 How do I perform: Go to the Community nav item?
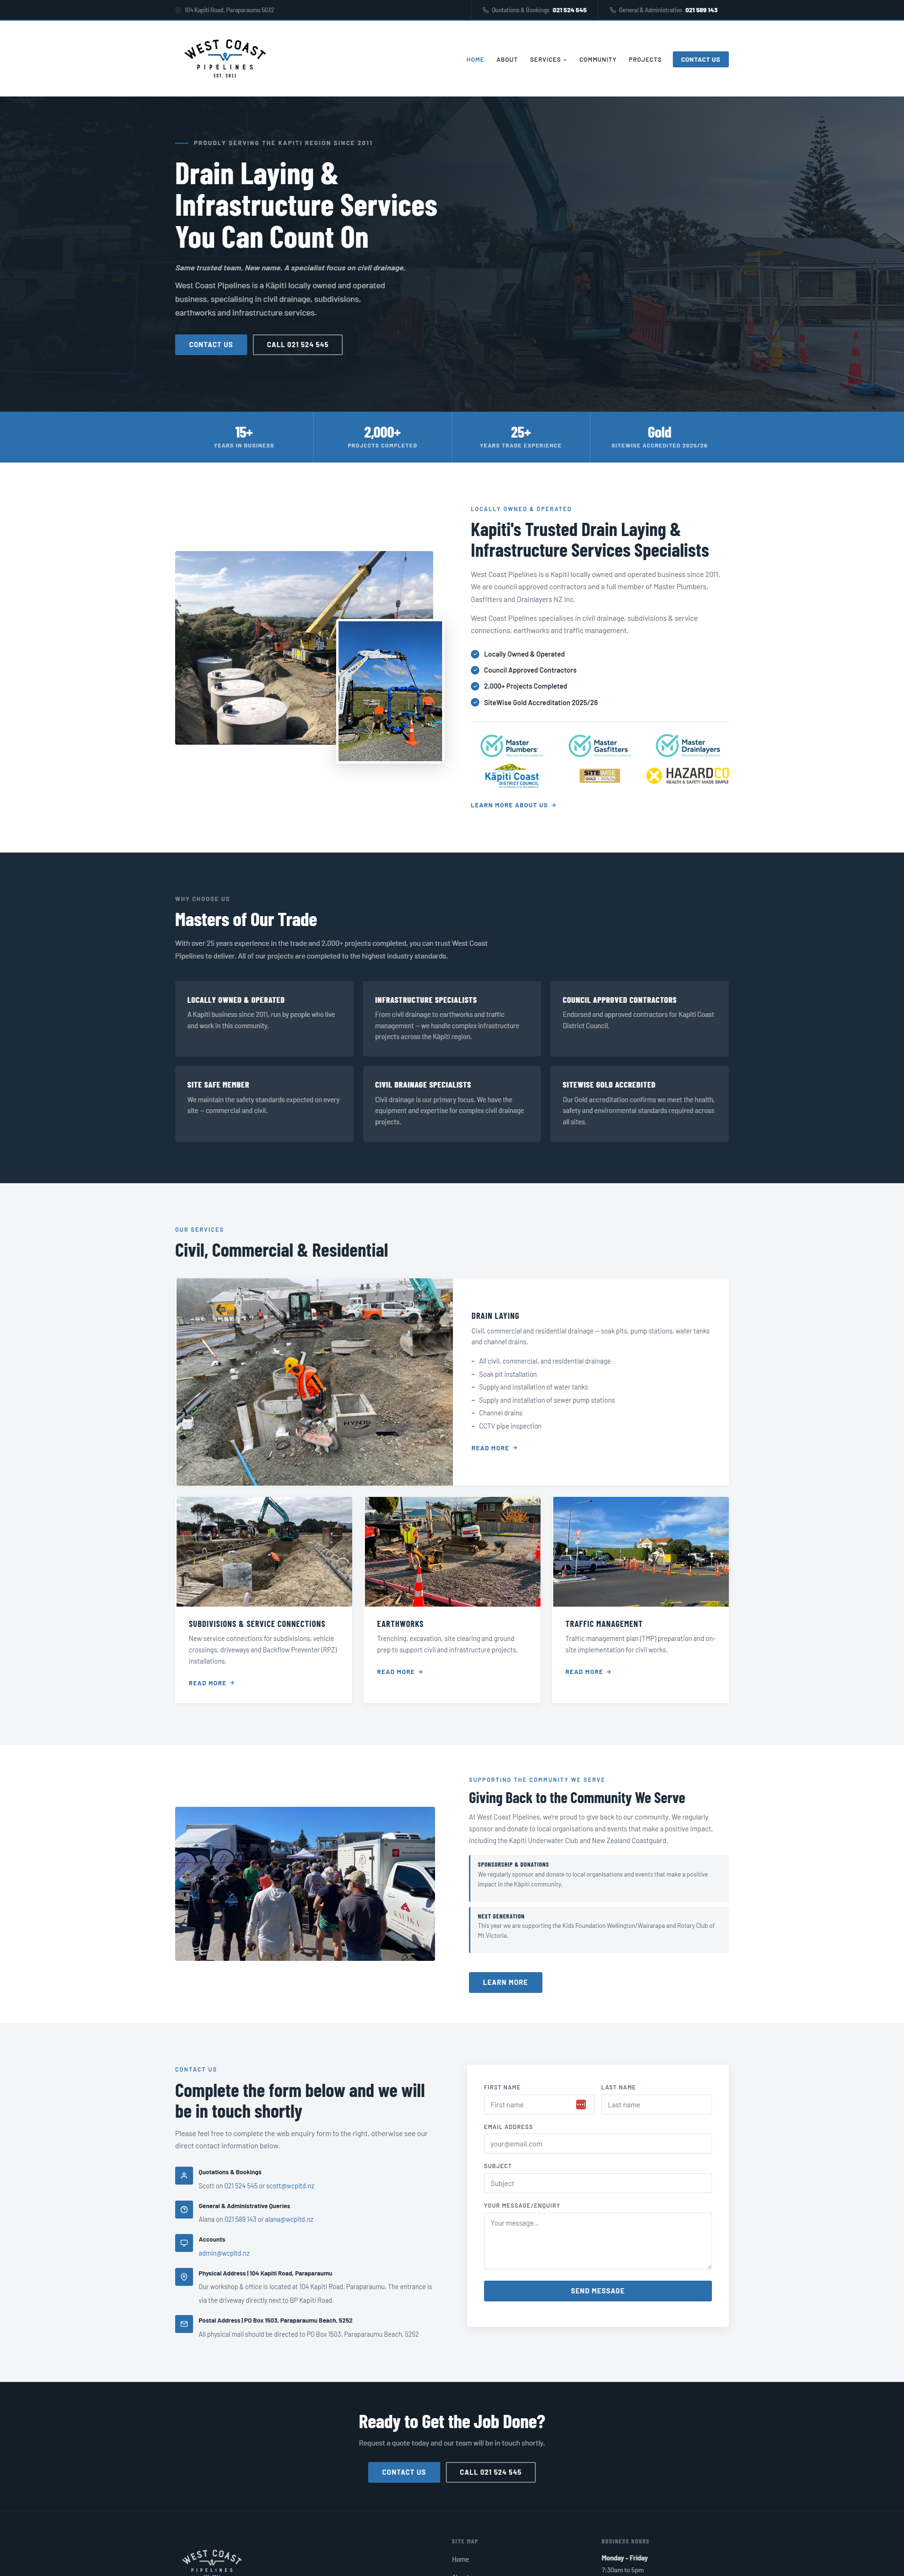[597, 60]
